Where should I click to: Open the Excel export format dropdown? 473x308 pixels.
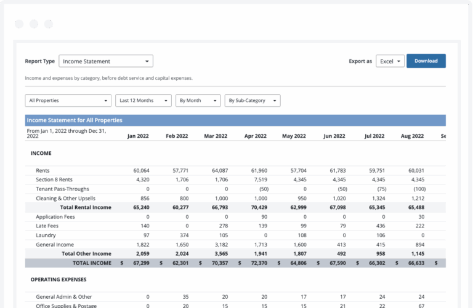[x=390, y=61]
